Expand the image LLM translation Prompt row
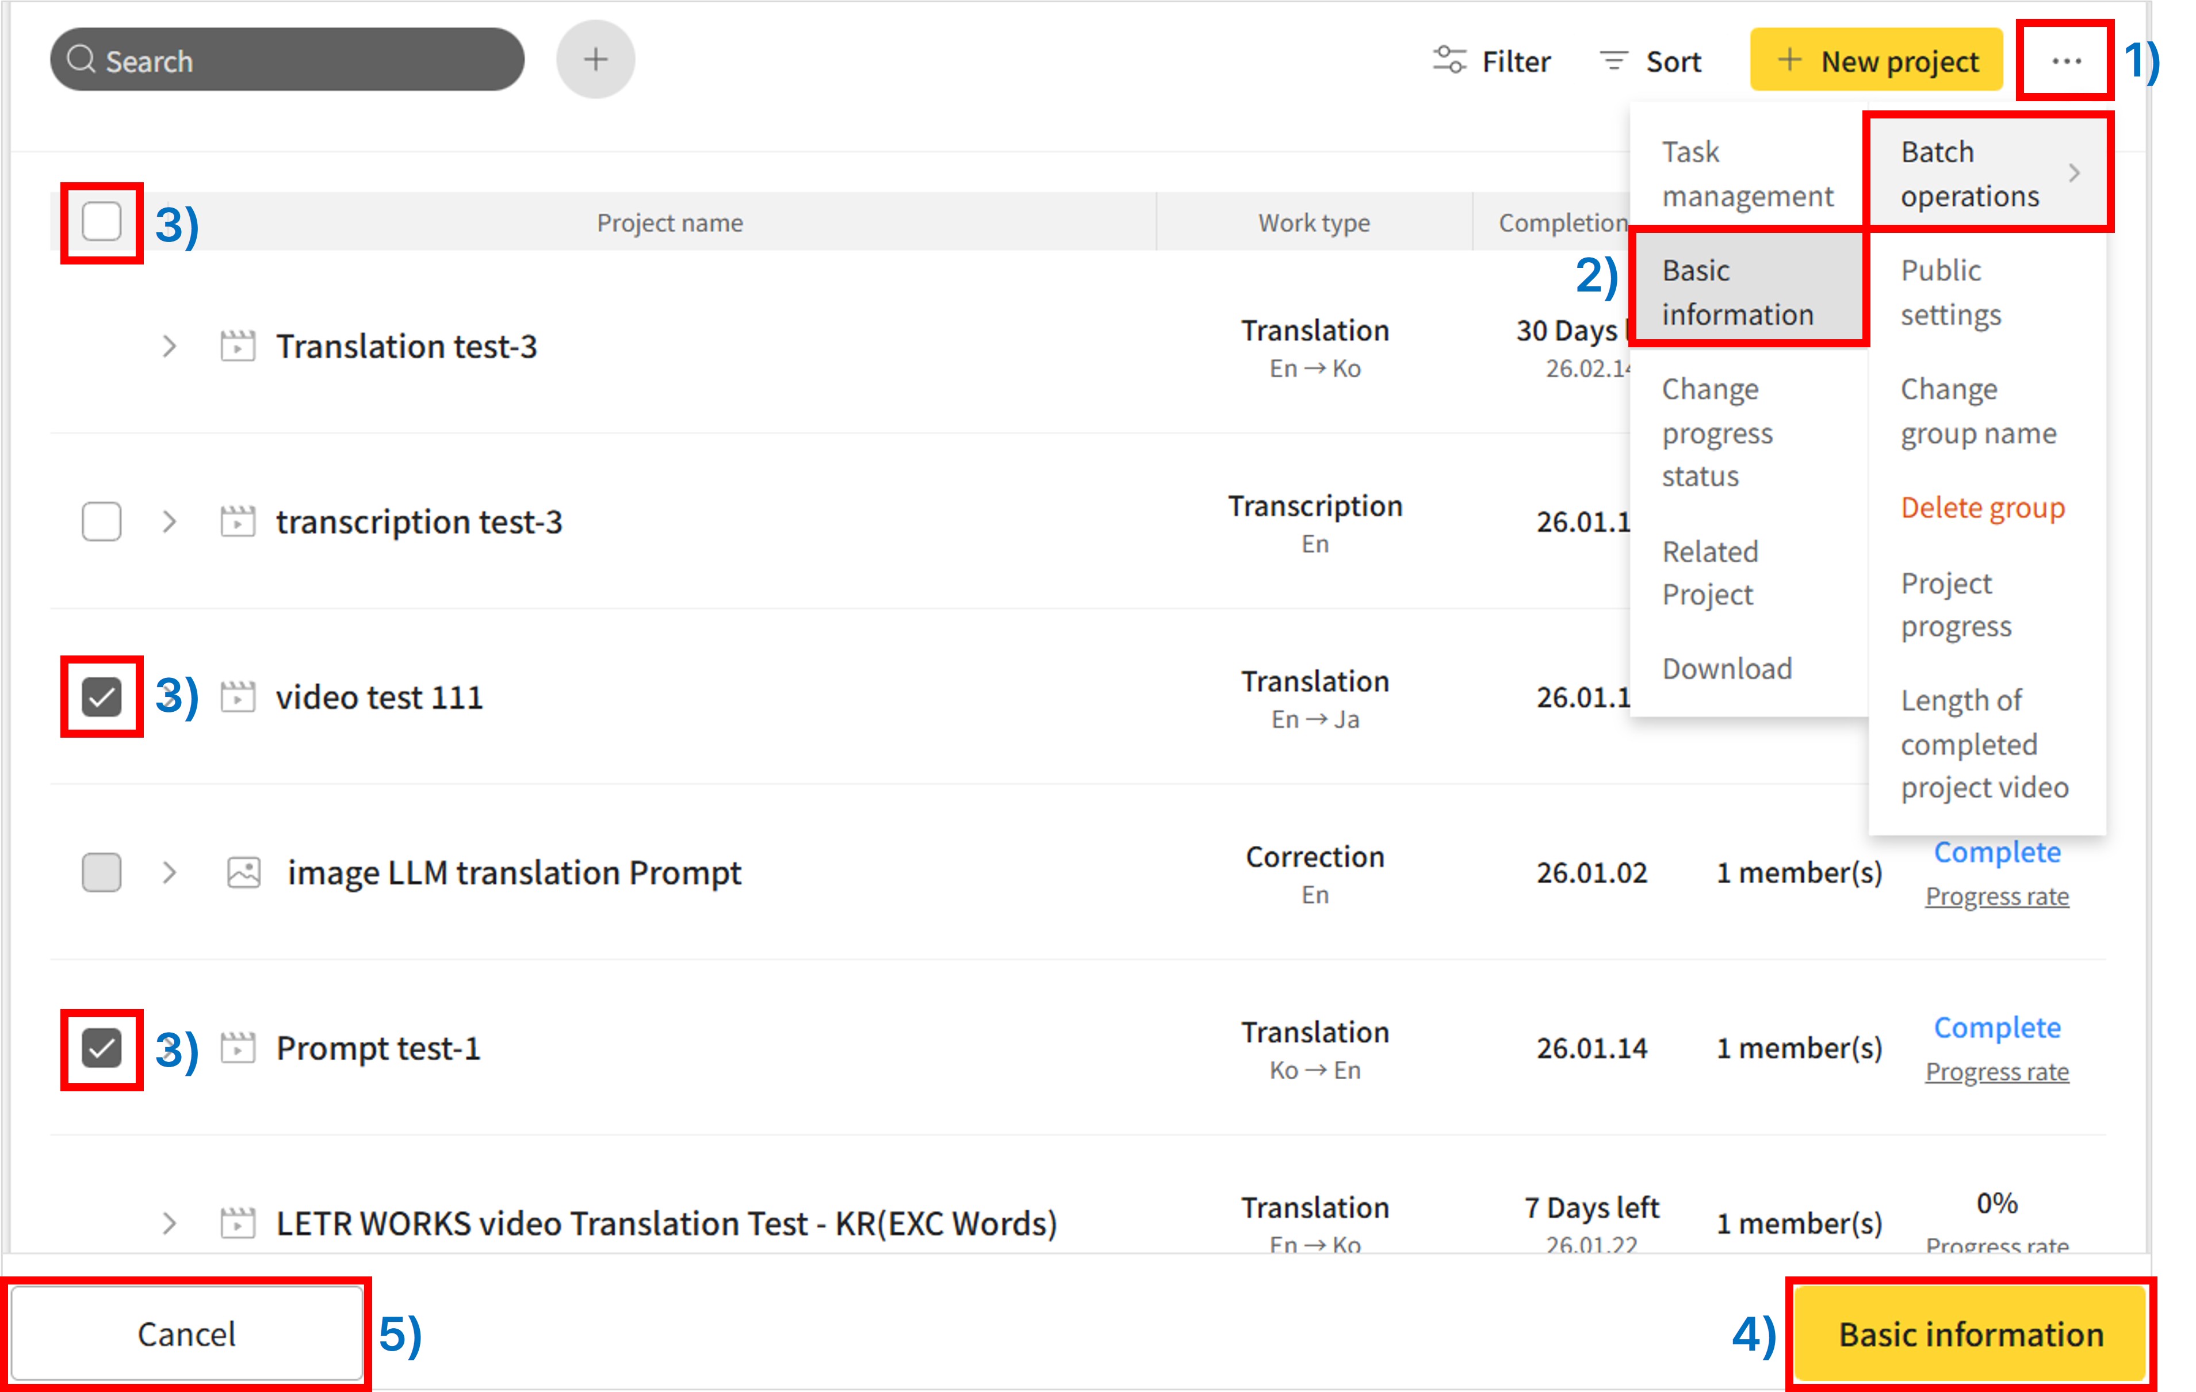Viewport: 2196px width, 1392px height. [x=169, y=872]
